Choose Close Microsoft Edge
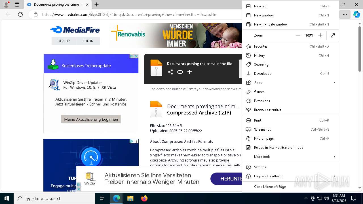 tap(290, 186)
